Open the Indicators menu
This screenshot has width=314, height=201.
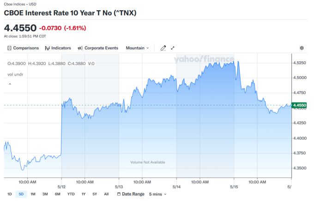[x=58, y=48]
